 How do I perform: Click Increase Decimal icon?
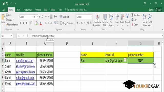(88, 23)
